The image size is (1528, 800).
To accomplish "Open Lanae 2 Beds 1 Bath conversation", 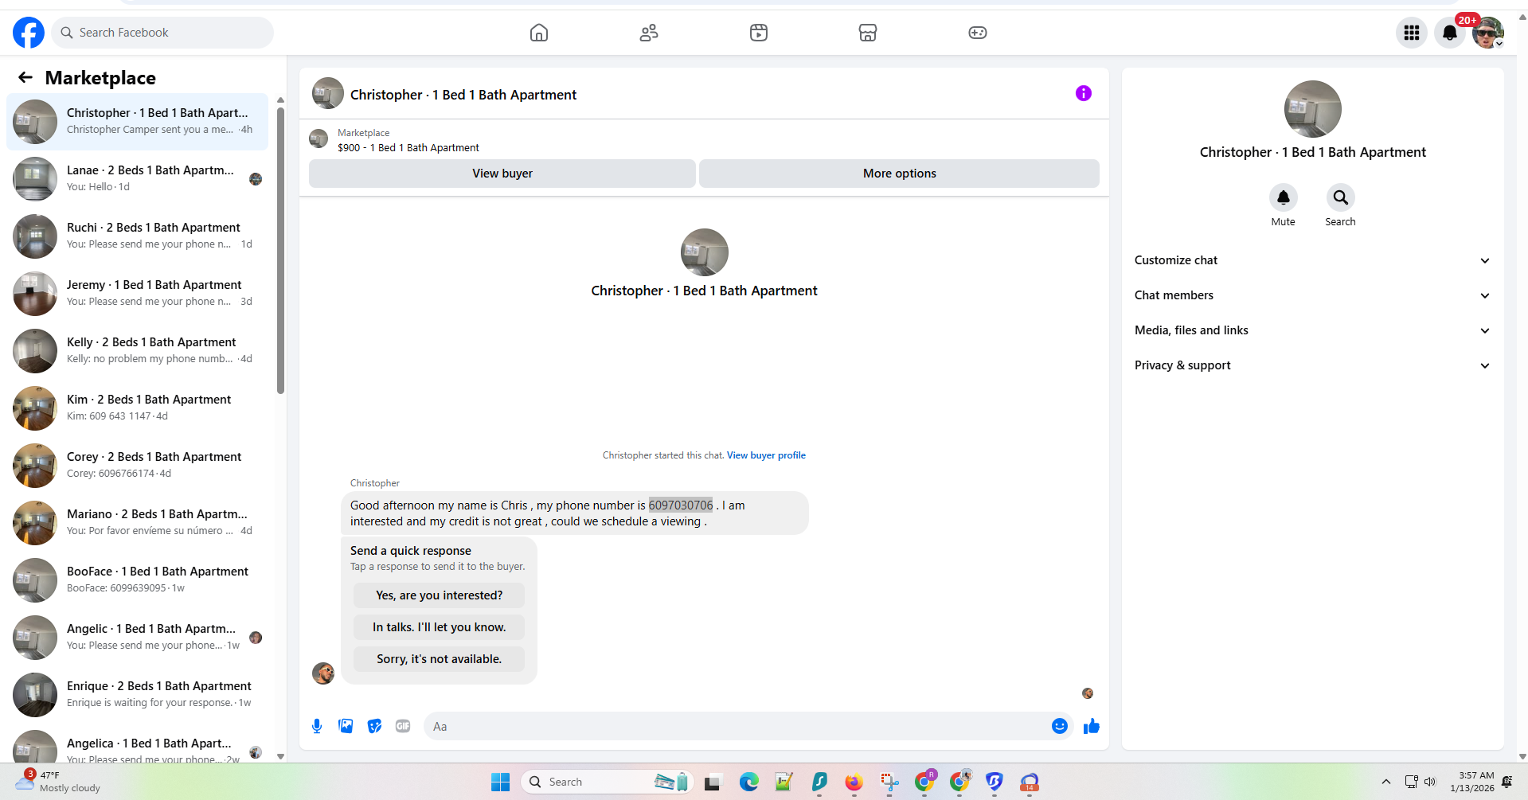I will [137, 178].
